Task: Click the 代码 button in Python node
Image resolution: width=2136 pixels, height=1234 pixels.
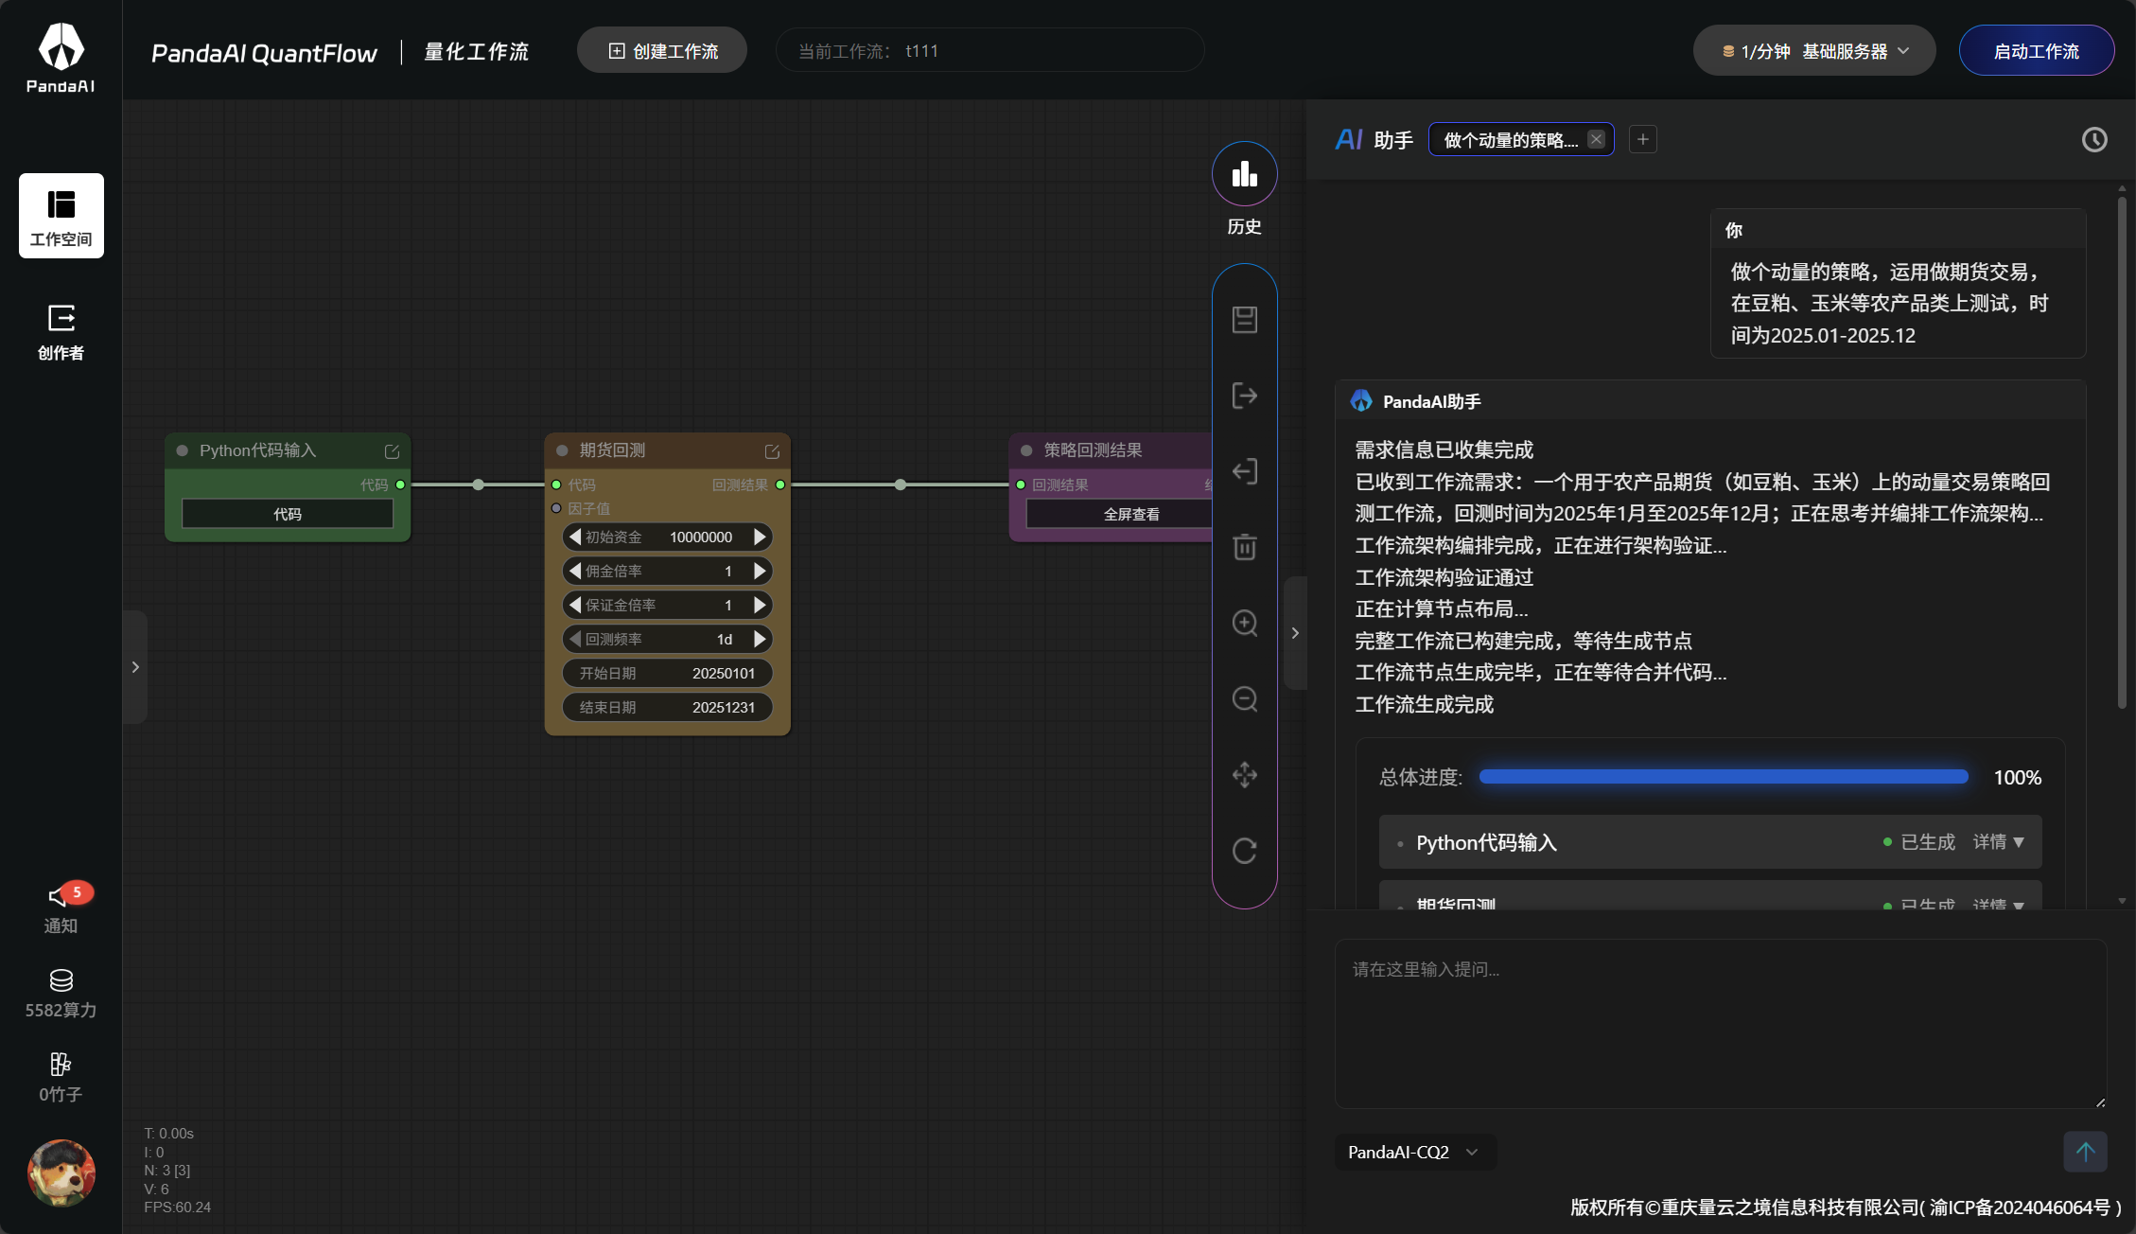Action: [288, 514]
